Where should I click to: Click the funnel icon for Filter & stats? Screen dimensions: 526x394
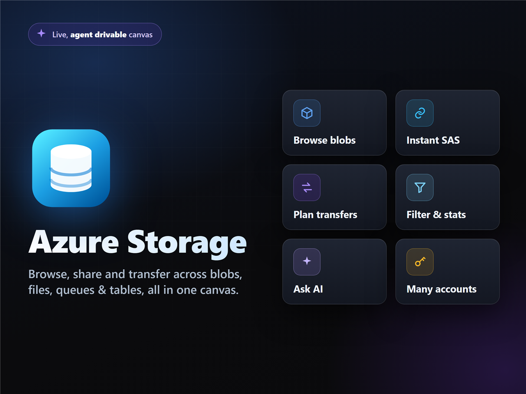(420, 188)
